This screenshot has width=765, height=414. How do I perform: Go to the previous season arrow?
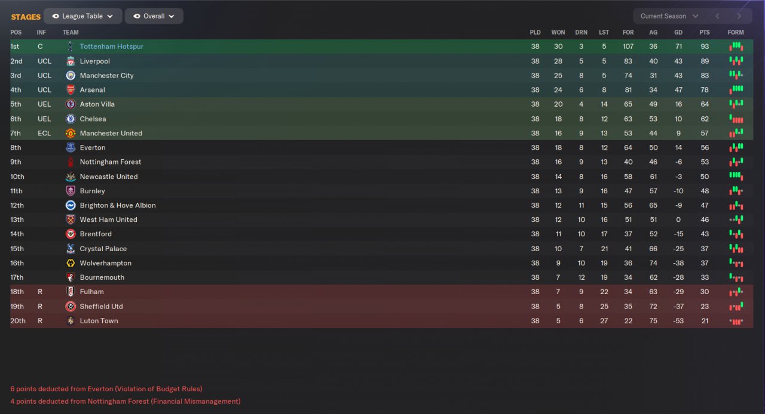point(717,16)
